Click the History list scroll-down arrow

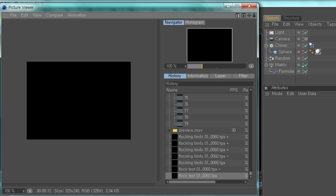250,177
